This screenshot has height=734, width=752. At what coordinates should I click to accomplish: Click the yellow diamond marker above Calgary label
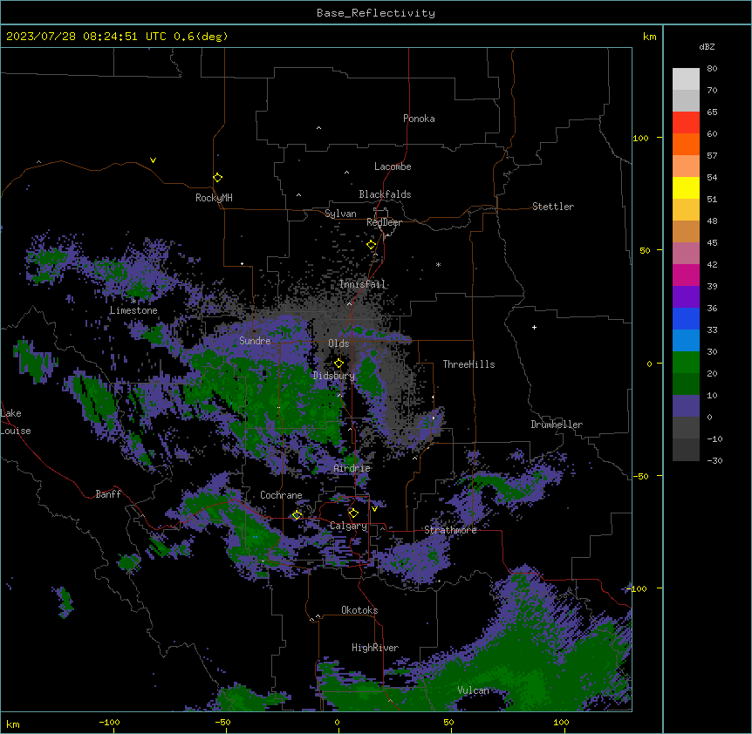coord(353,513)
